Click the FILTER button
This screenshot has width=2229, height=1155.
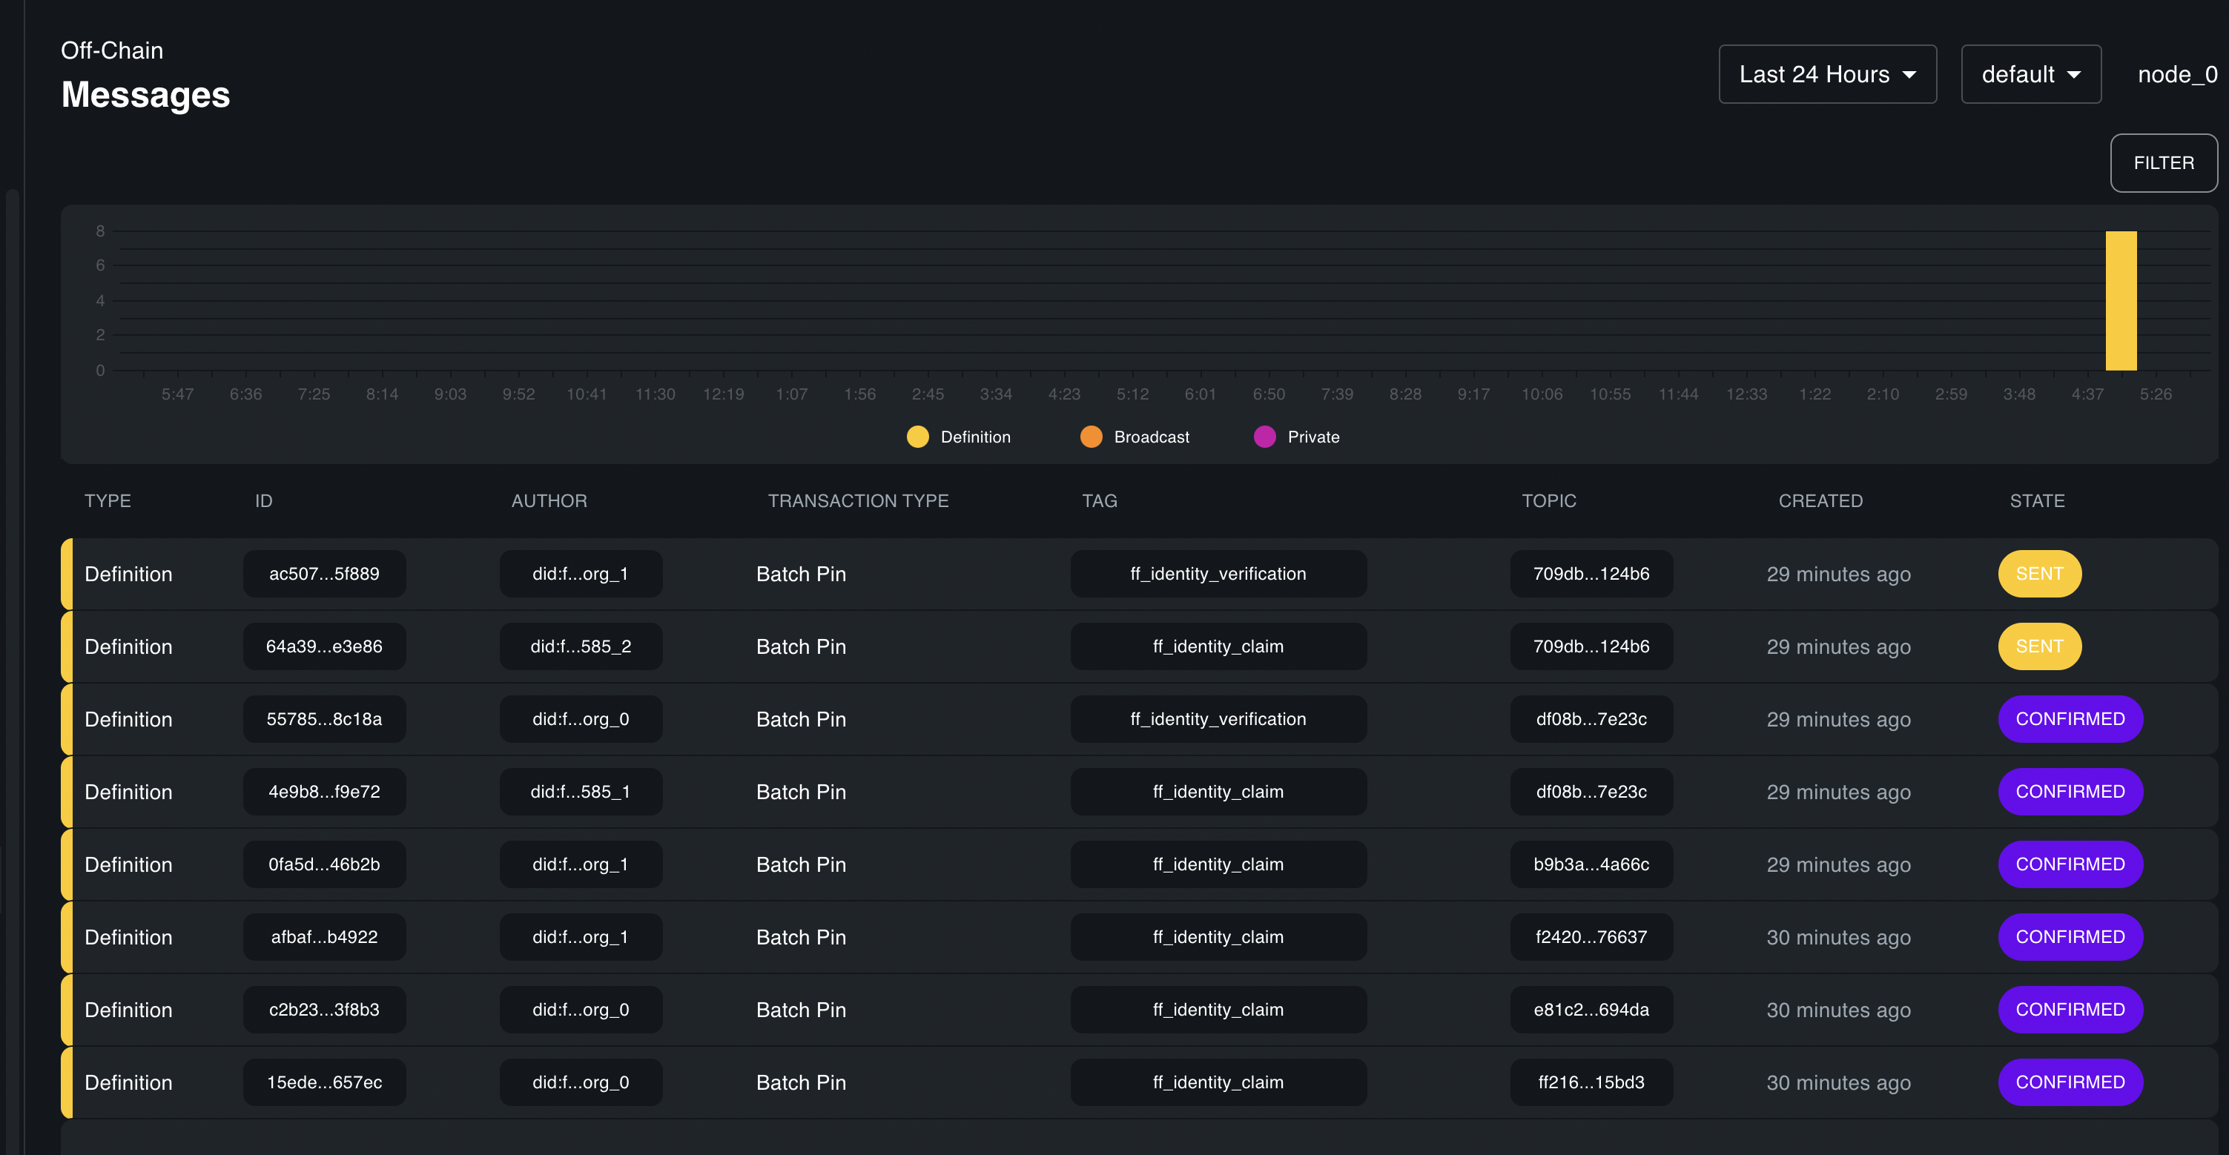2162,162
